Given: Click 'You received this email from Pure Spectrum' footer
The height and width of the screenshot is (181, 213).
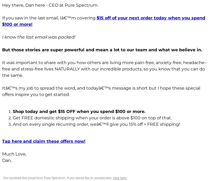Looking at the screenshot, I should [58, 178].
